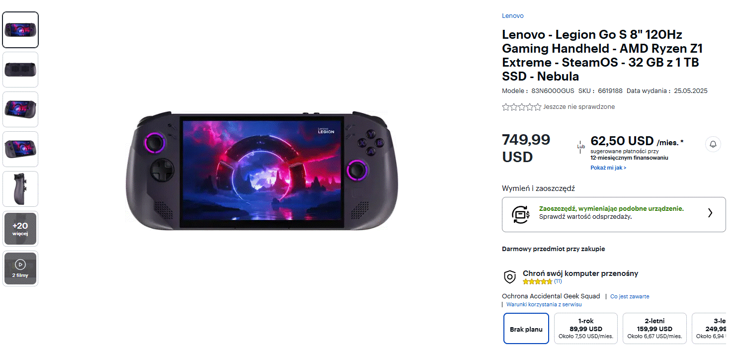
Task: Show the +20 więcej images
Action: point(20,229)
